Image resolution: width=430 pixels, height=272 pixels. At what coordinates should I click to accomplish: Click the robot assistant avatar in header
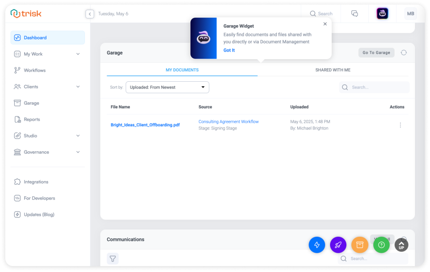pyautogui.click(x=382, y=13)
